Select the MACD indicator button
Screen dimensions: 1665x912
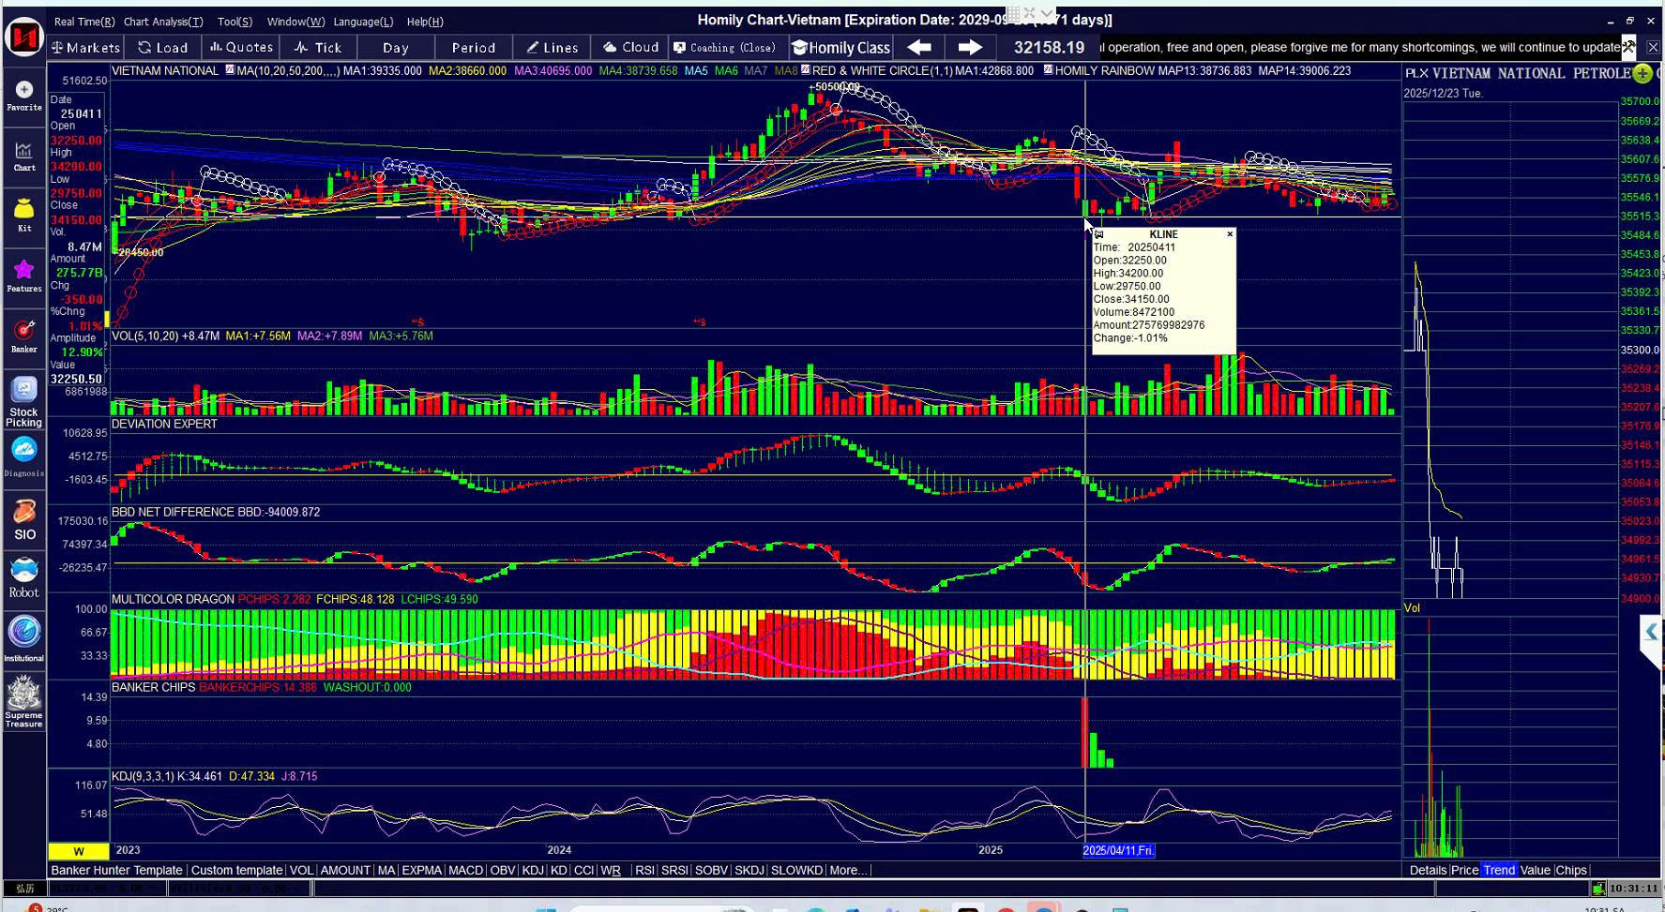tap(465, 870)
